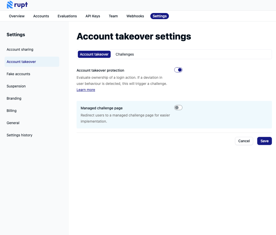The height and width of the screenshot is (235, 276).
Task: Disable Account takeover protection
Action: point(178,70)
